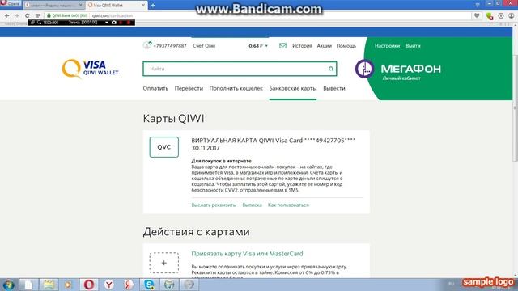Select the Банковские карты tab
Viewport: 518px width, 291px height.
(x=293, y=88)
